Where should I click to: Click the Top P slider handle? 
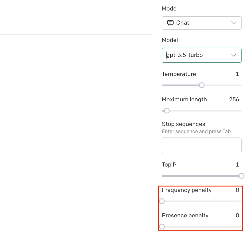[242, 176]
